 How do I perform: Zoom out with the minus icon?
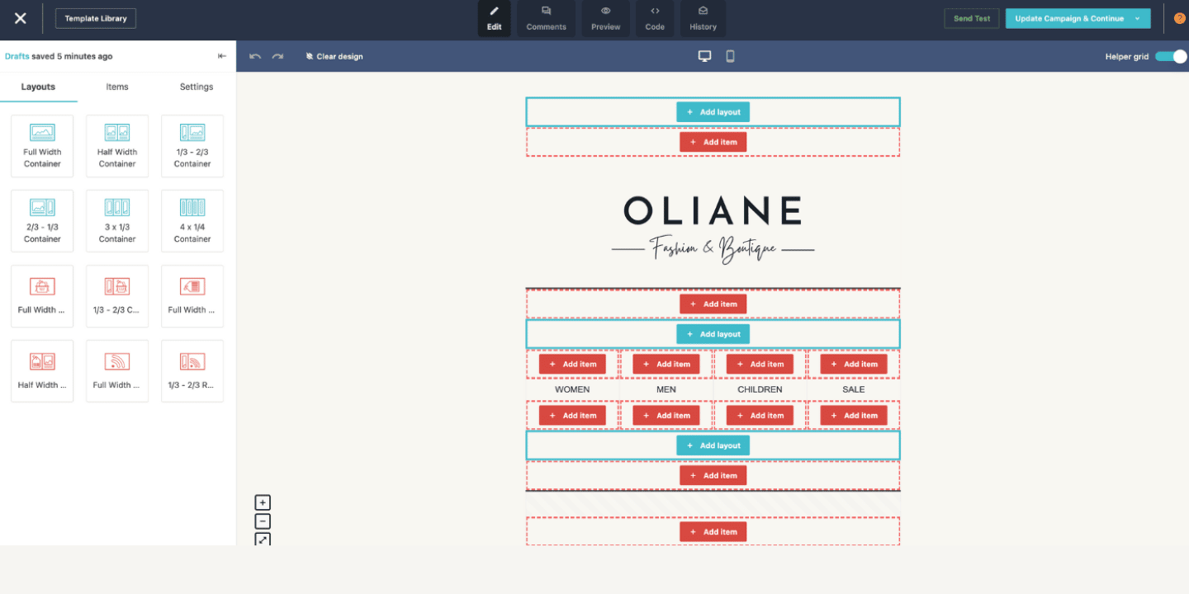(262, 521)
